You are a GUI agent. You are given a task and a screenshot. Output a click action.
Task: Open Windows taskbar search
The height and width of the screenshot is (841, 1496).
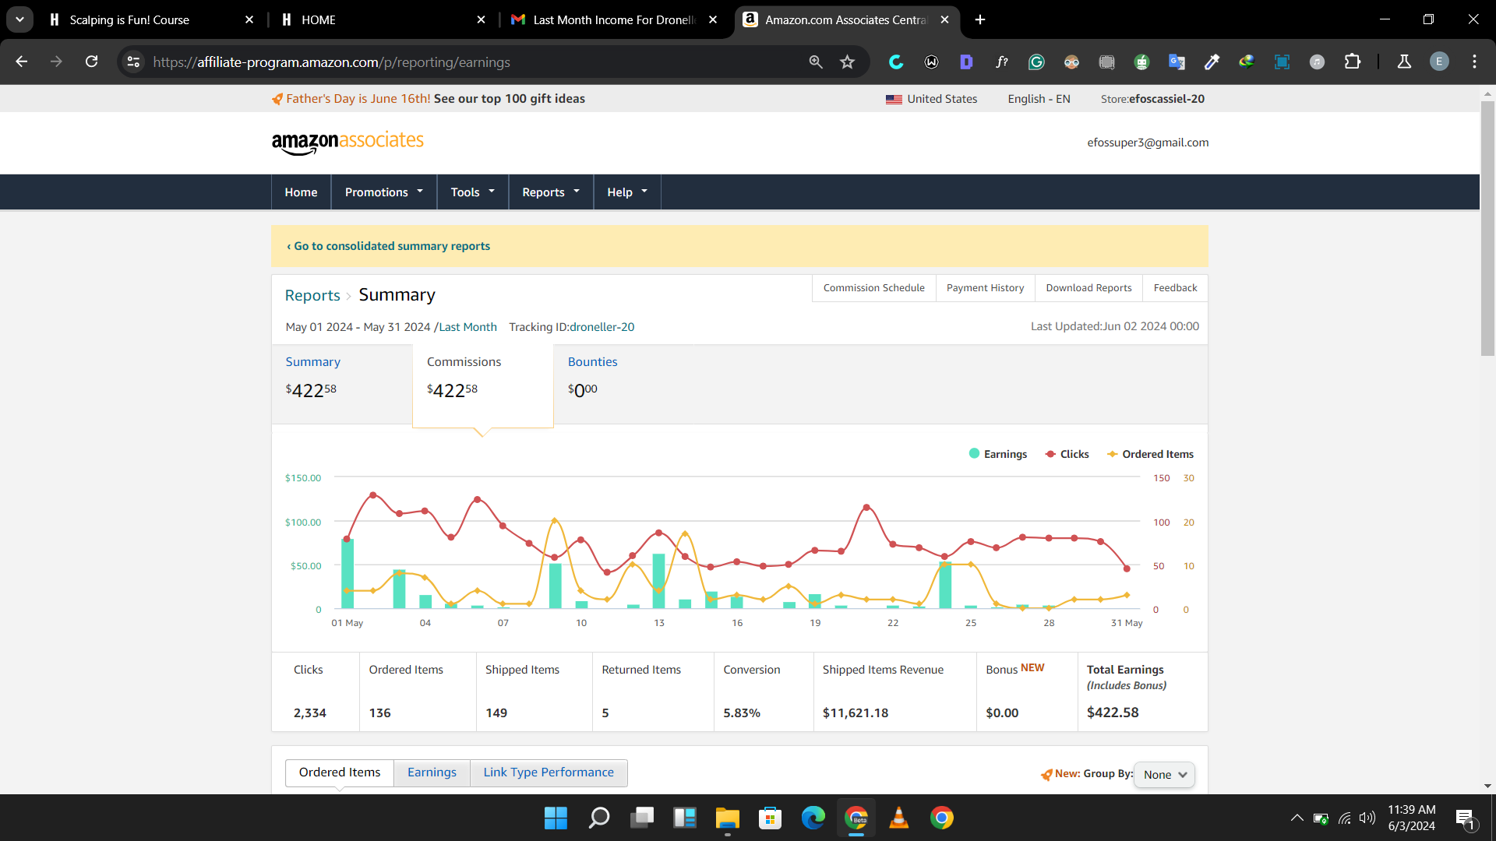click(x=598, y=818)
